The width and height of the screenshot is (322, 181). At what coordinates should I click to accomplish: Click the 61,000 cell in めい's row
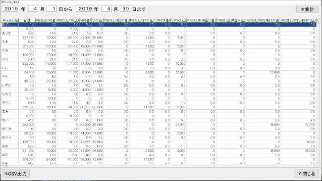(x=85, y=125)
